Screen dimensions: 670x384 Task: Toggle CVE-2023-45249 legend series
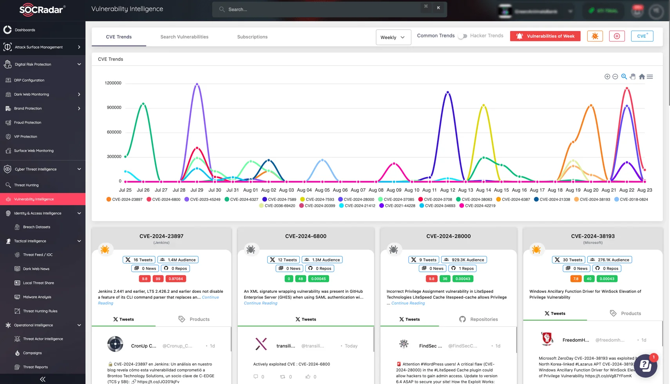tap(203, 200)
